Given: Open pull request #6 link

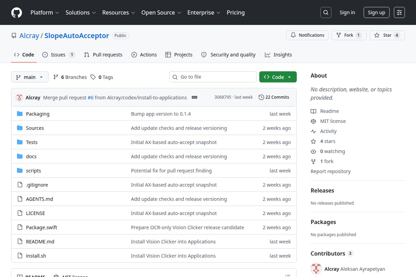Looking at the screenshot, I should (x=90, y=98).
